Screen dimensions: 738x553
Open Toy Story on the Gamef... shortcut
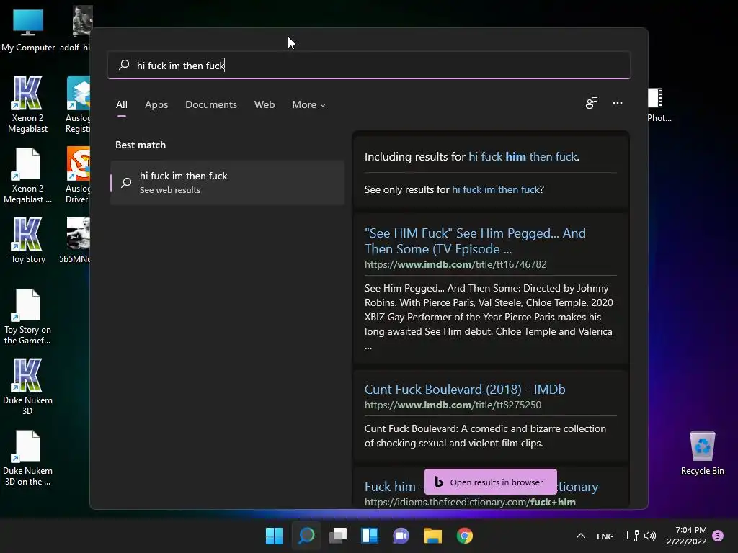pos(28,317)
